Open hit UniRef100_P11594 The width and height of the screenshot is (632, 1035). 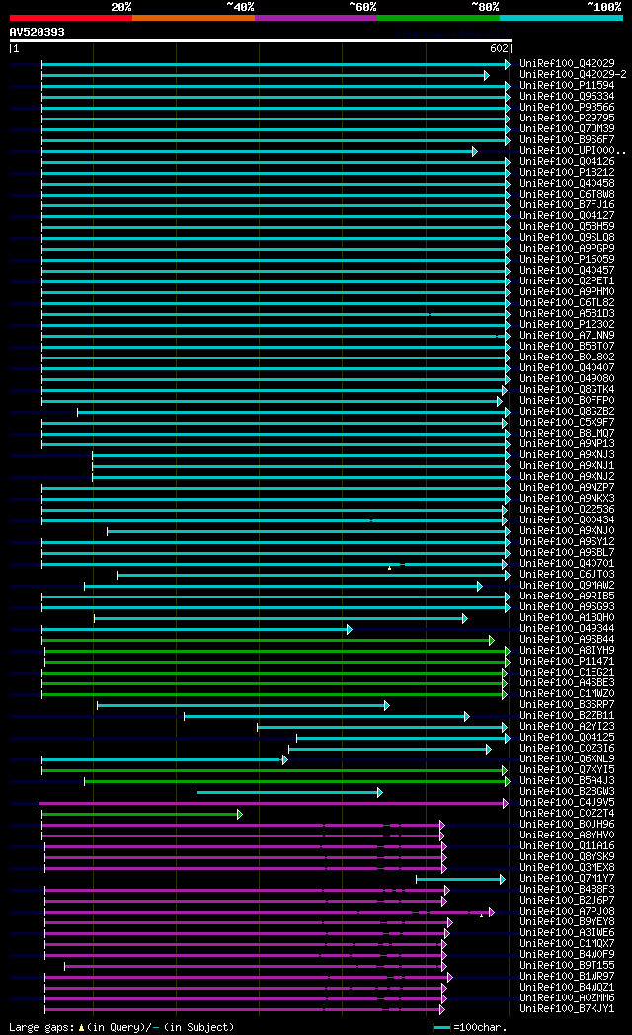coord(567,85)
